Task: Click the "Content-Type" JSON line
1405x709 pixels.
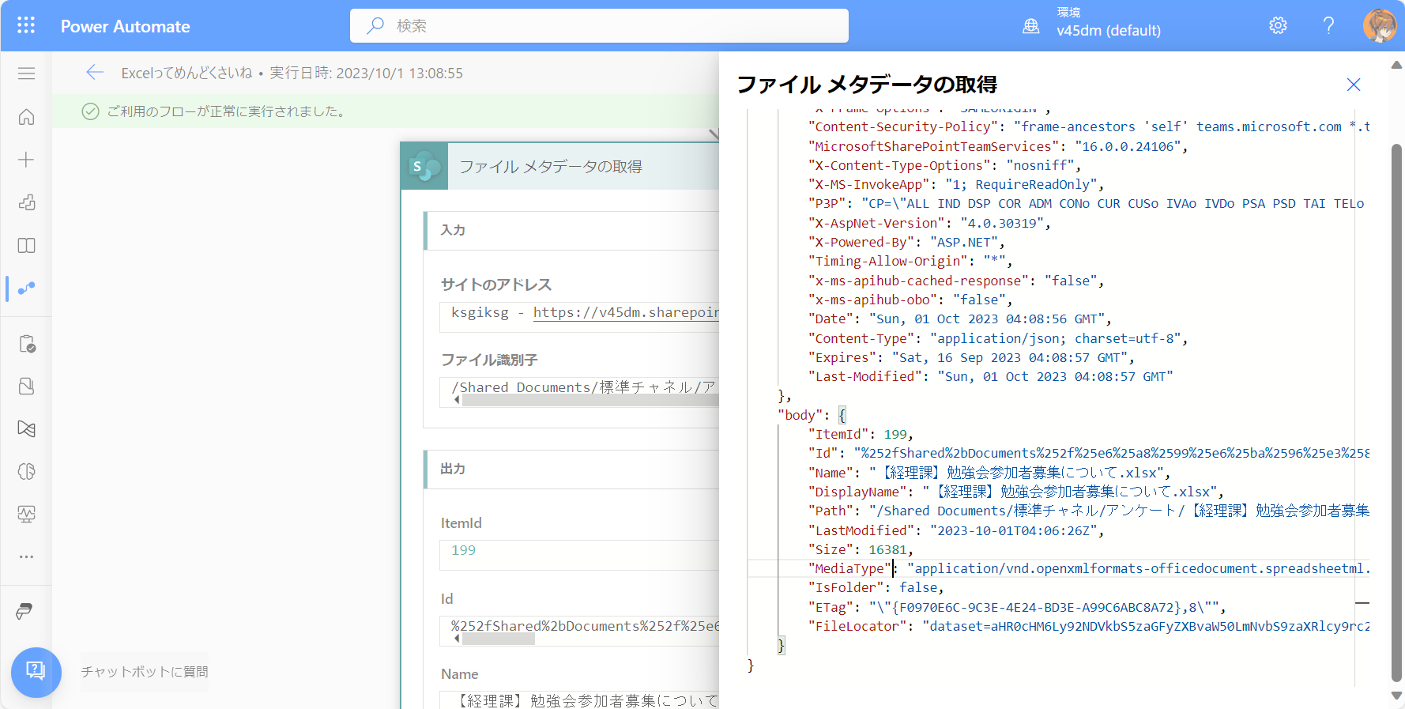Action: click(x=998, y=338)
